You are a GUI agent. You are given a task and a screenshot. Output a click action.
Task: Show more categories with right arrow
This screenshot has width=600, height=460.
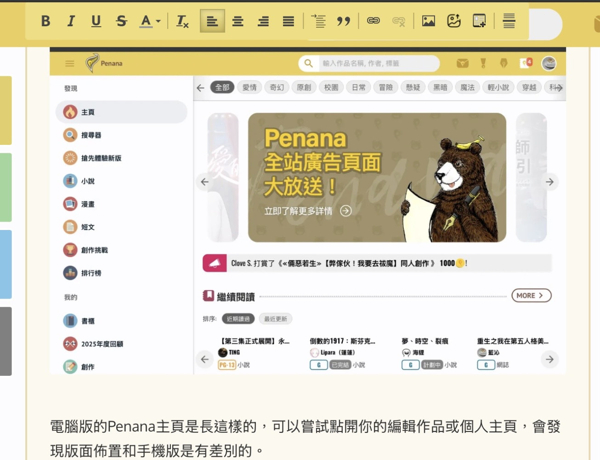[x=558, y=87]
